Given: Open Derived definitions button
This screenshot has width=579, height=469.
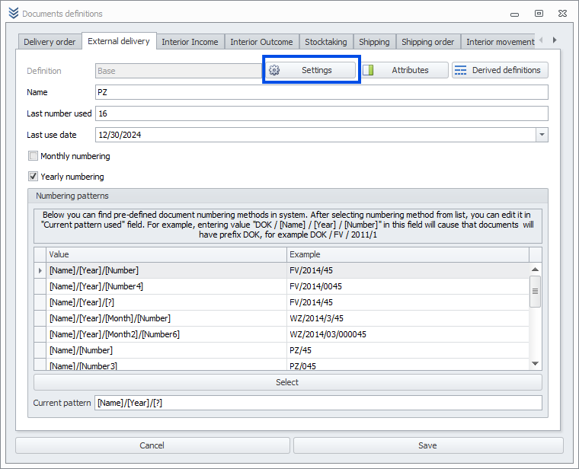Looking at the screenshot, I should coord(500,70).
